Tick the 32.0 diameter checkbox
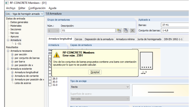The height and width of the screenshot is (107, 193). [50, 85]
